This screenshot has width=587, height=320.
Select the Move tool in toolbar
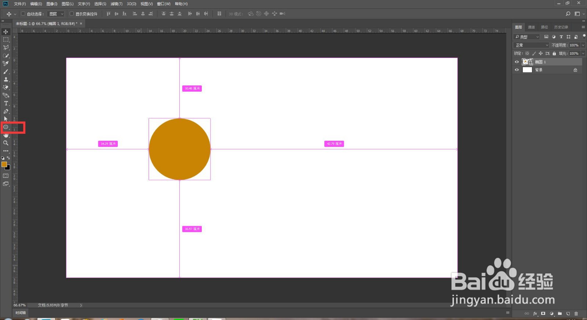click(x=6, y=32)
